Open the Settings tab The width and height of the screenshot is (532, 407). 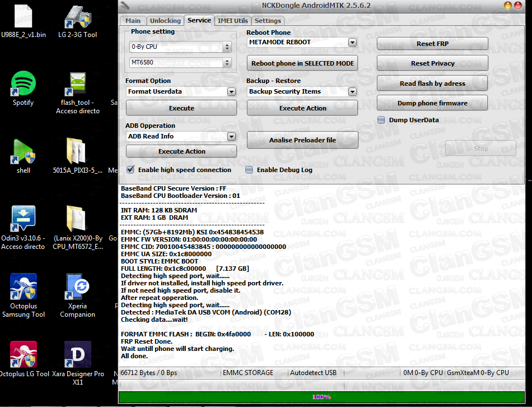[x=268, y=21]
